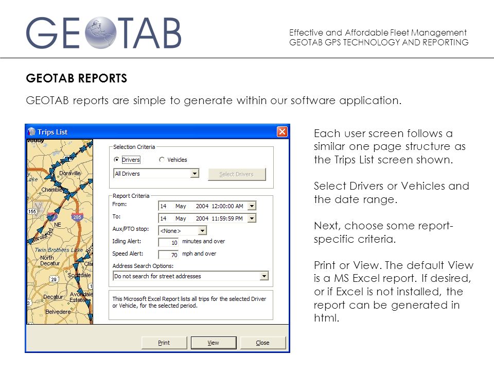The width and height of the screenshot is (494, 371).
Task: Open the From date picker dropdown arrow
Action: click(252, 206)
